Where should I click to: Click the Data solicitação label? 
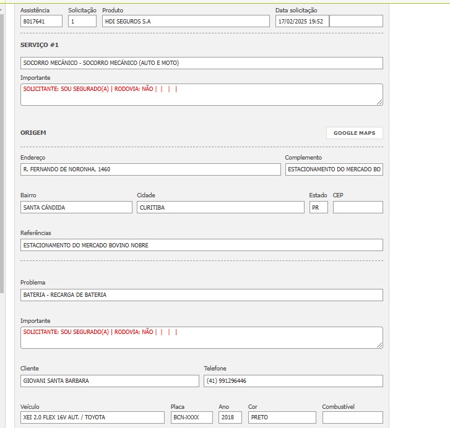click(296, 11)
